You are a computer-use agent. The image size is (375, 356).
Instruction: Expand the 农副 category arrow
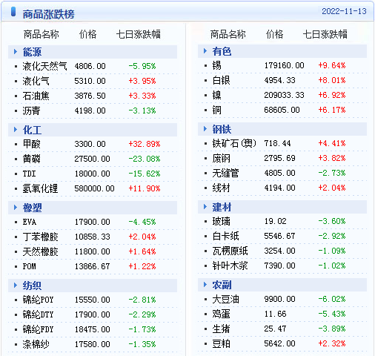pos(205,285)
